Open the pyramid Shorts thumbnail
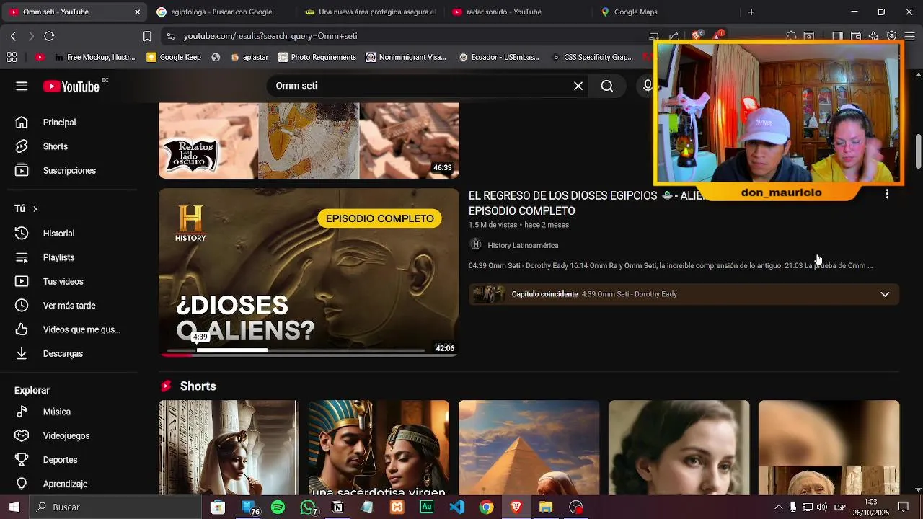This screenshot has width=923, height=519. (x=529, y=448)
